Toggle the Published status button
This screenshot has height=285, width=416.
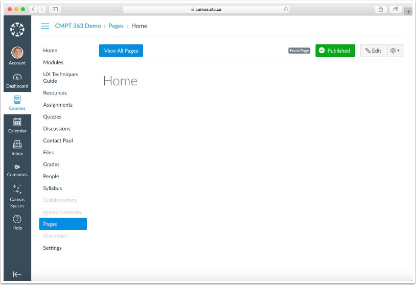coord(335,51)
